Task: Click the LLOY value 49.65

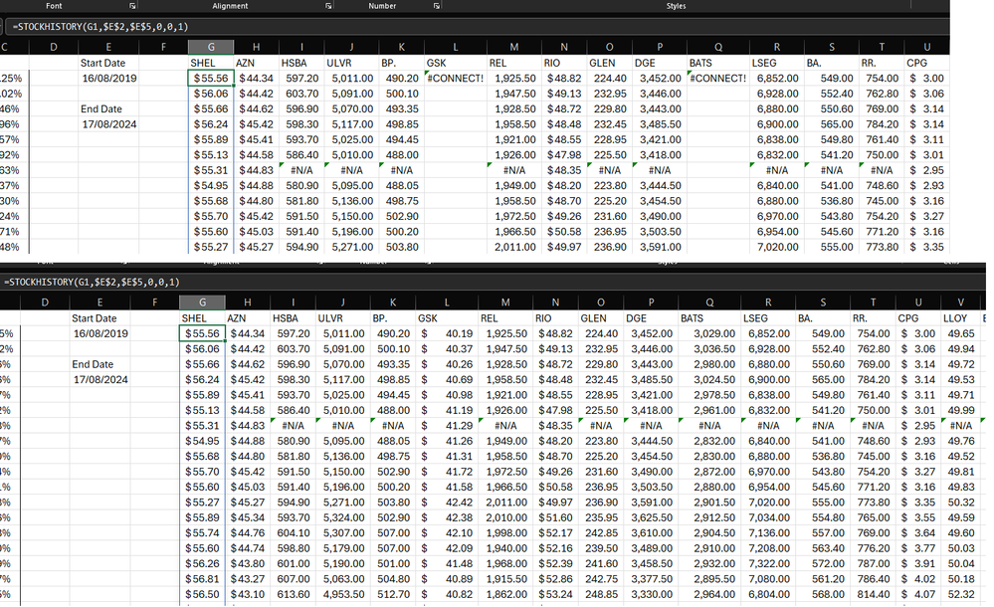Action: pos(961,333)
